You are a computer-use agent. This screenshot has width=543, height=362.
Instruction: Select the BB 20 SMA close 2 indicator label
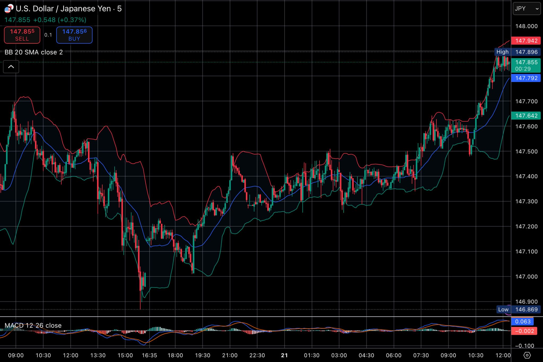click(34, 52)
